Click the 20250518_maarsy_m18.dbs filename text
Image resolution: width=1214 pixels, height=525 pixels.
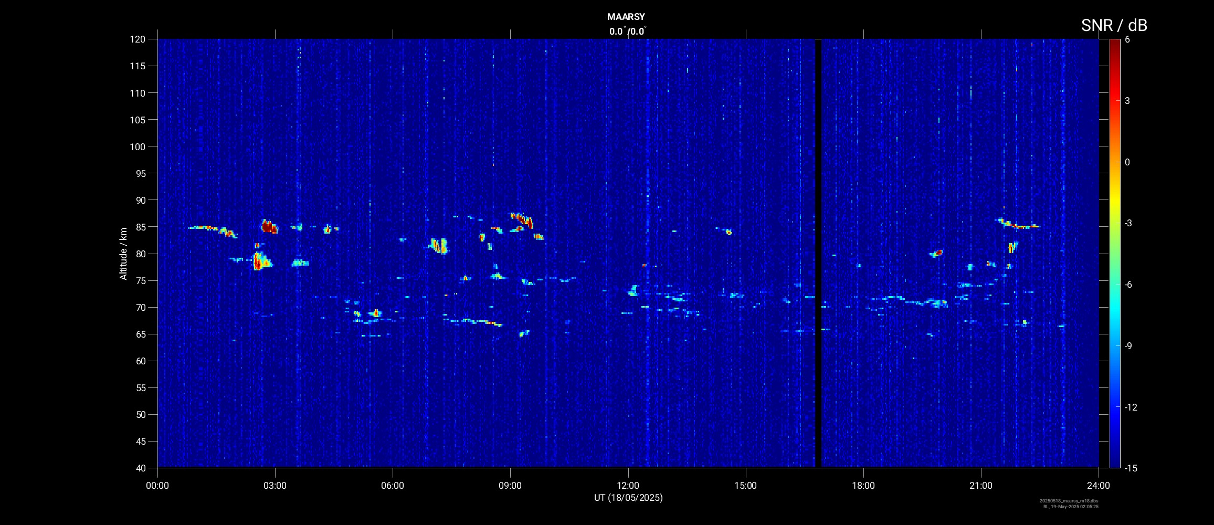click(1069, 501)
